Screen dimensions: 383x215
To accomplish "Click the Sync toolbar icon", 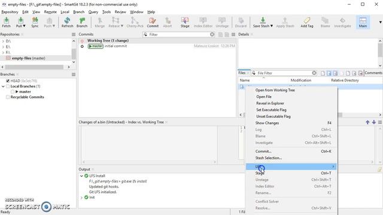I will 35,23.
